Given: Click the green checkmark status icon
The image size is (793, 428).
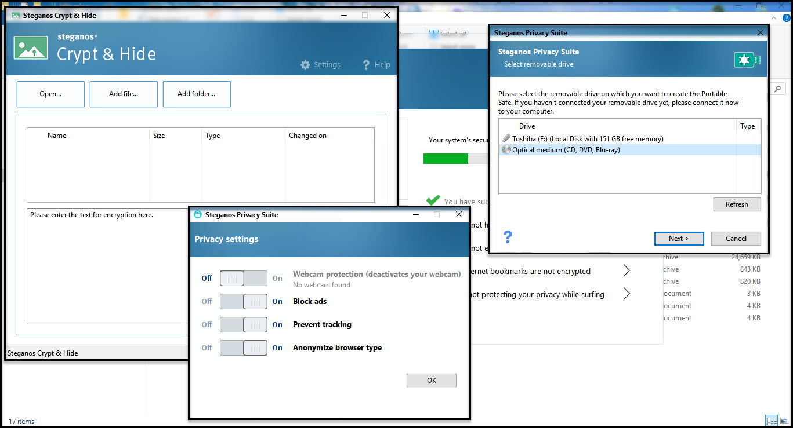Looking at the screenshot, I should coord(433,200).
